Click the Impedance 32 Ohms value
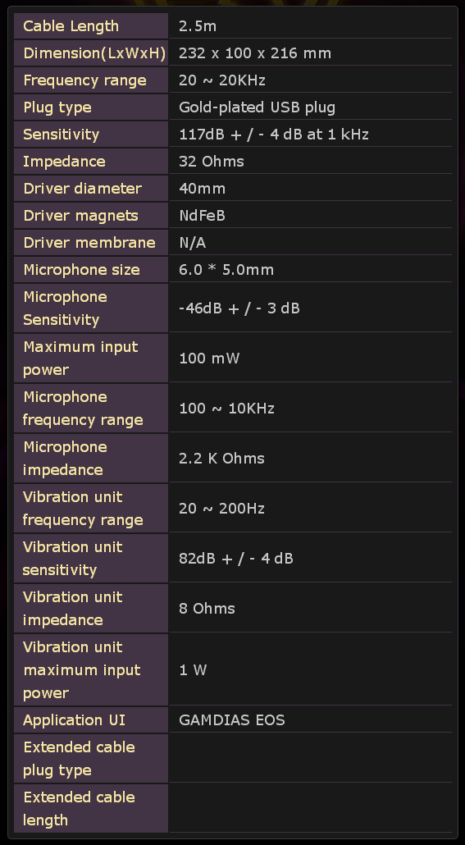The width and height of the screenshot is (465, 845). coord(212,161)
